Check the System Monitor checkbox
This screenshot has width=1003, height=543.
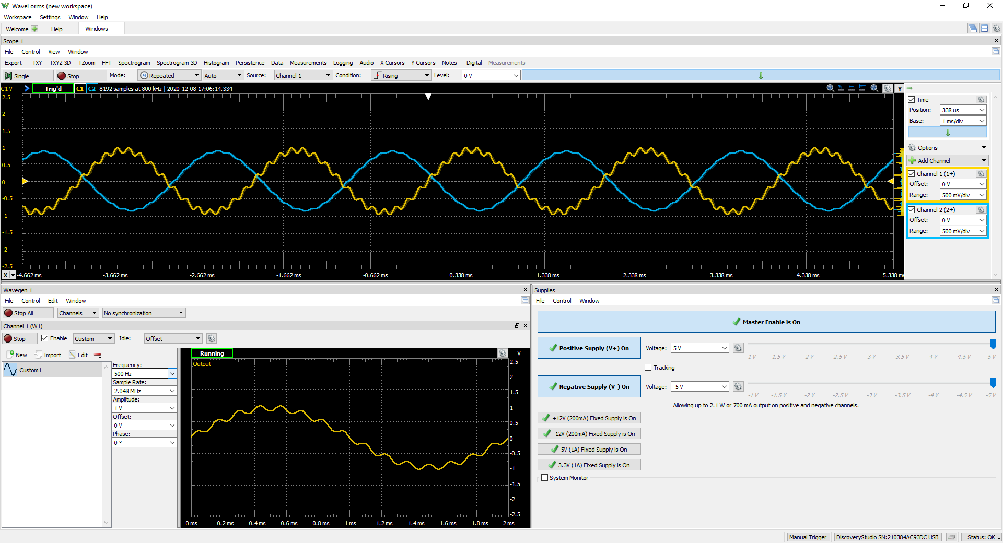pos(545,478)
